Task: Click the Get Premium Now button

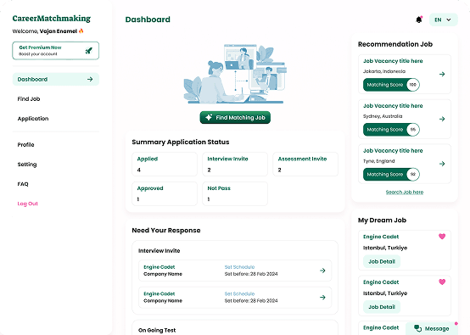Action: 56,51
